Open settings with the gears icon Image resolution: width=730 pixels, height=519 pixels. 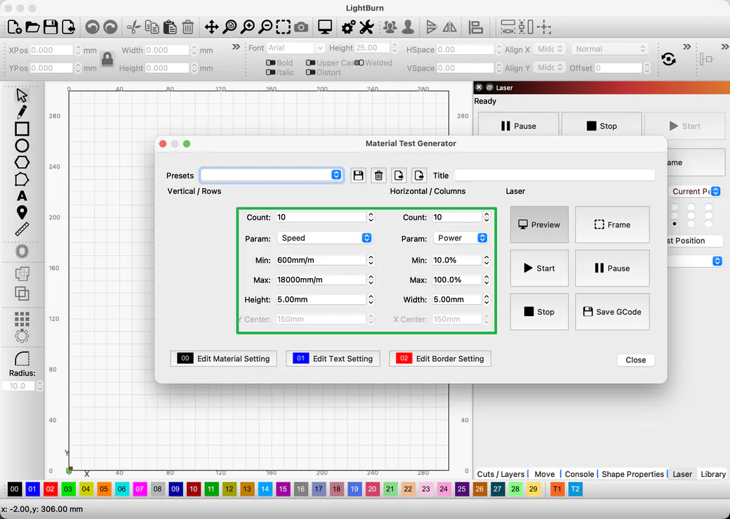coord(349,27)
